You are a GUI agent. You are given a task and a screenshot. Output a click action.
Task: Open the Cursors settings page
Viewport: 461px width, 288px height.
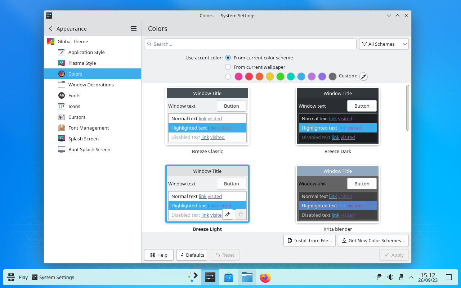pyautogui.click(x=93, y=117)
